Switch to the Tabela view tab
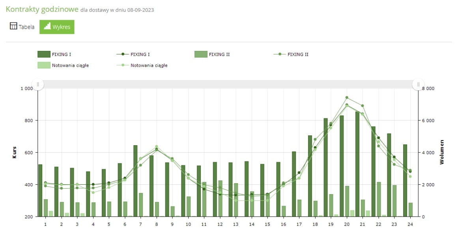The height and width of the screenshot is (236, 458). click(x=22, y=27)
